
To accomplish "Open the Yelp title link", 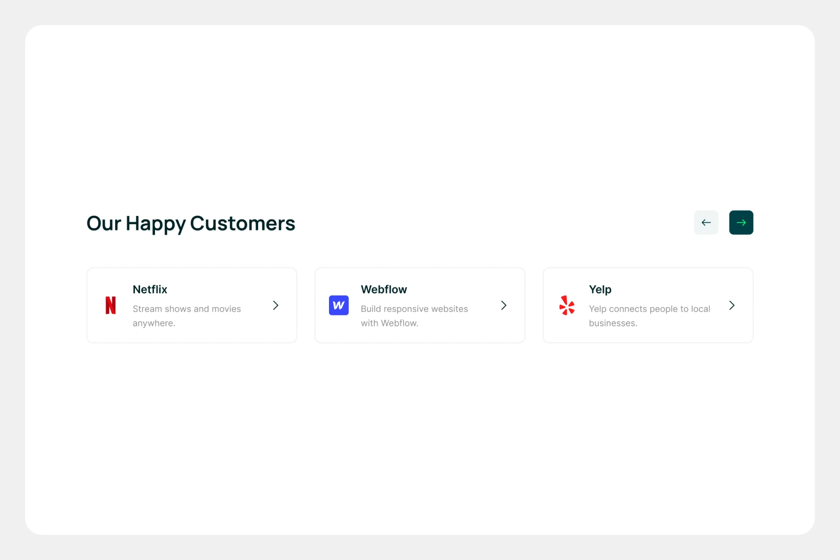I will [600, 289].
